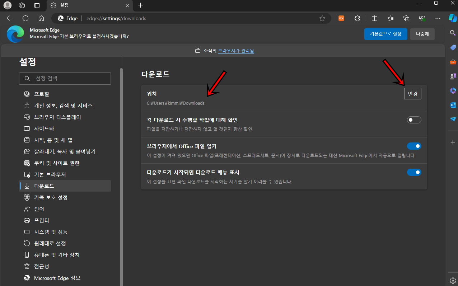Viewport: 458px width, 286px height.
Task: Open the Favorites list icon
Action: 391,18
